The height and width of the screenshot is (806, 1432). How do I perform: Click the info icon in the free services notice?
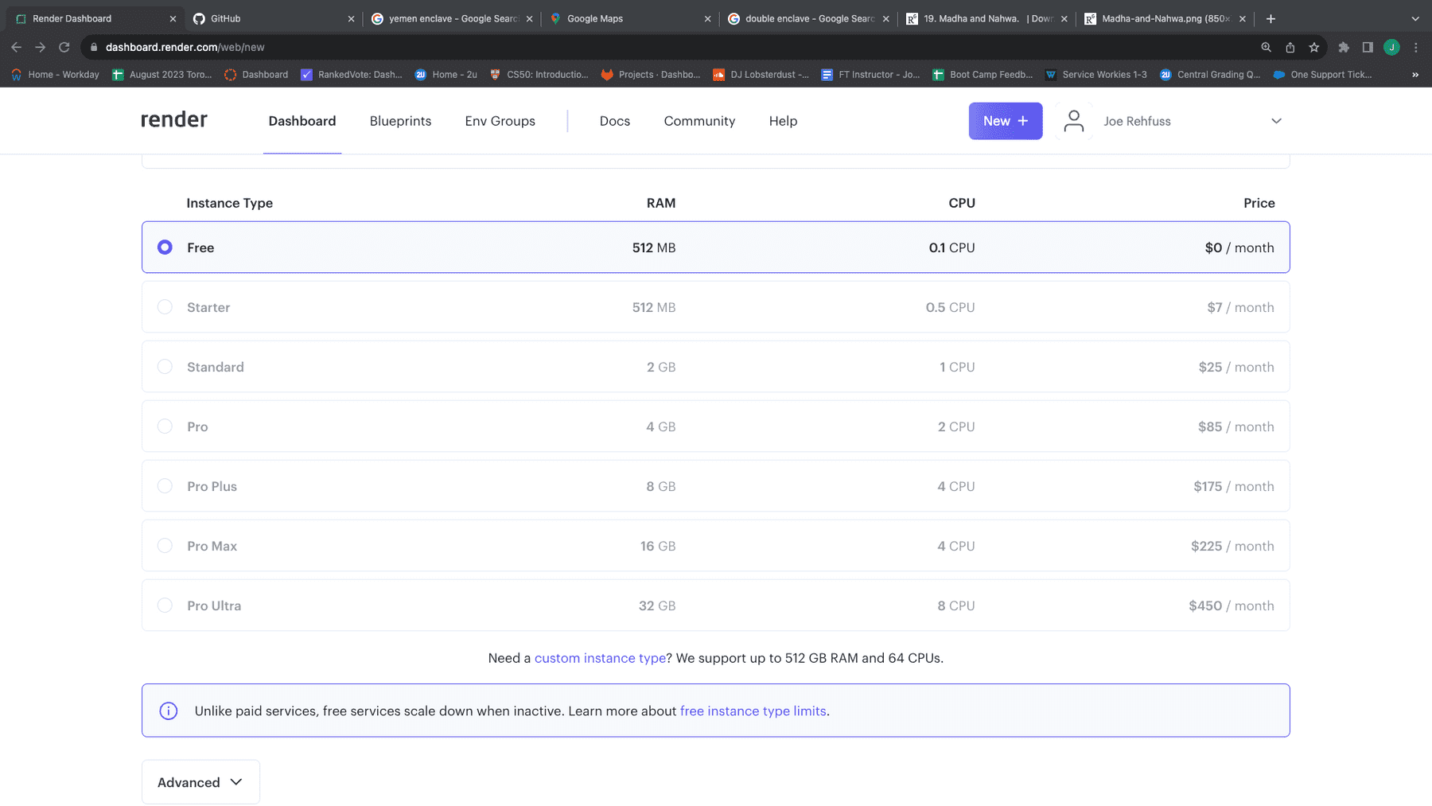(x=169, y=711)
